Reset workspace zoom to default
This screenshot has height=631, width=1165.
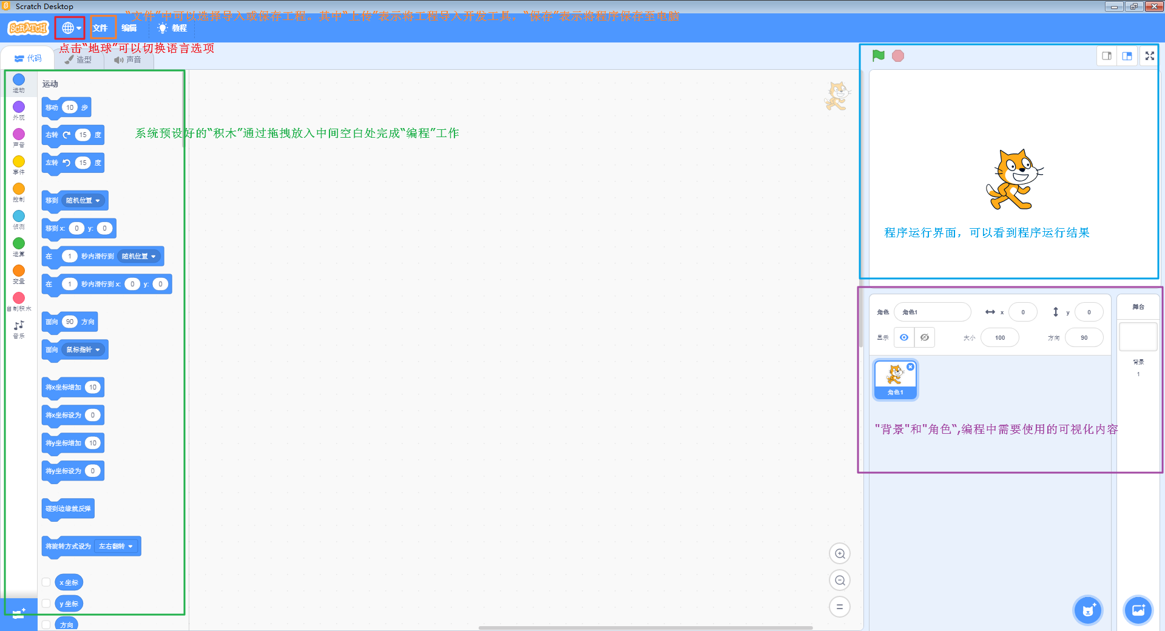coord(840,607)
